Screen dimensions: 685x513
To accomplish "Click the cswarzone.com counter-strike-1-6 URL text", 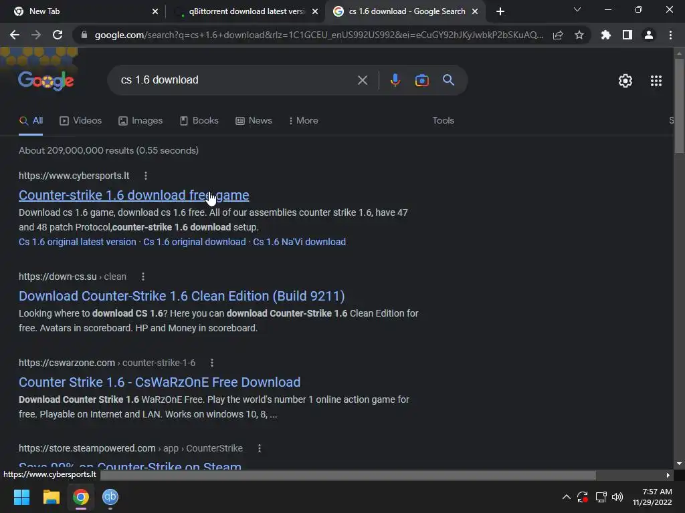I will [107, 363].
